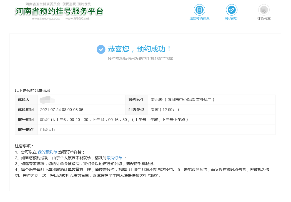Click the 门诊大厅 pickup location value
The height and width of the screenshot is (202, 291).
click(x=48, y=130)
